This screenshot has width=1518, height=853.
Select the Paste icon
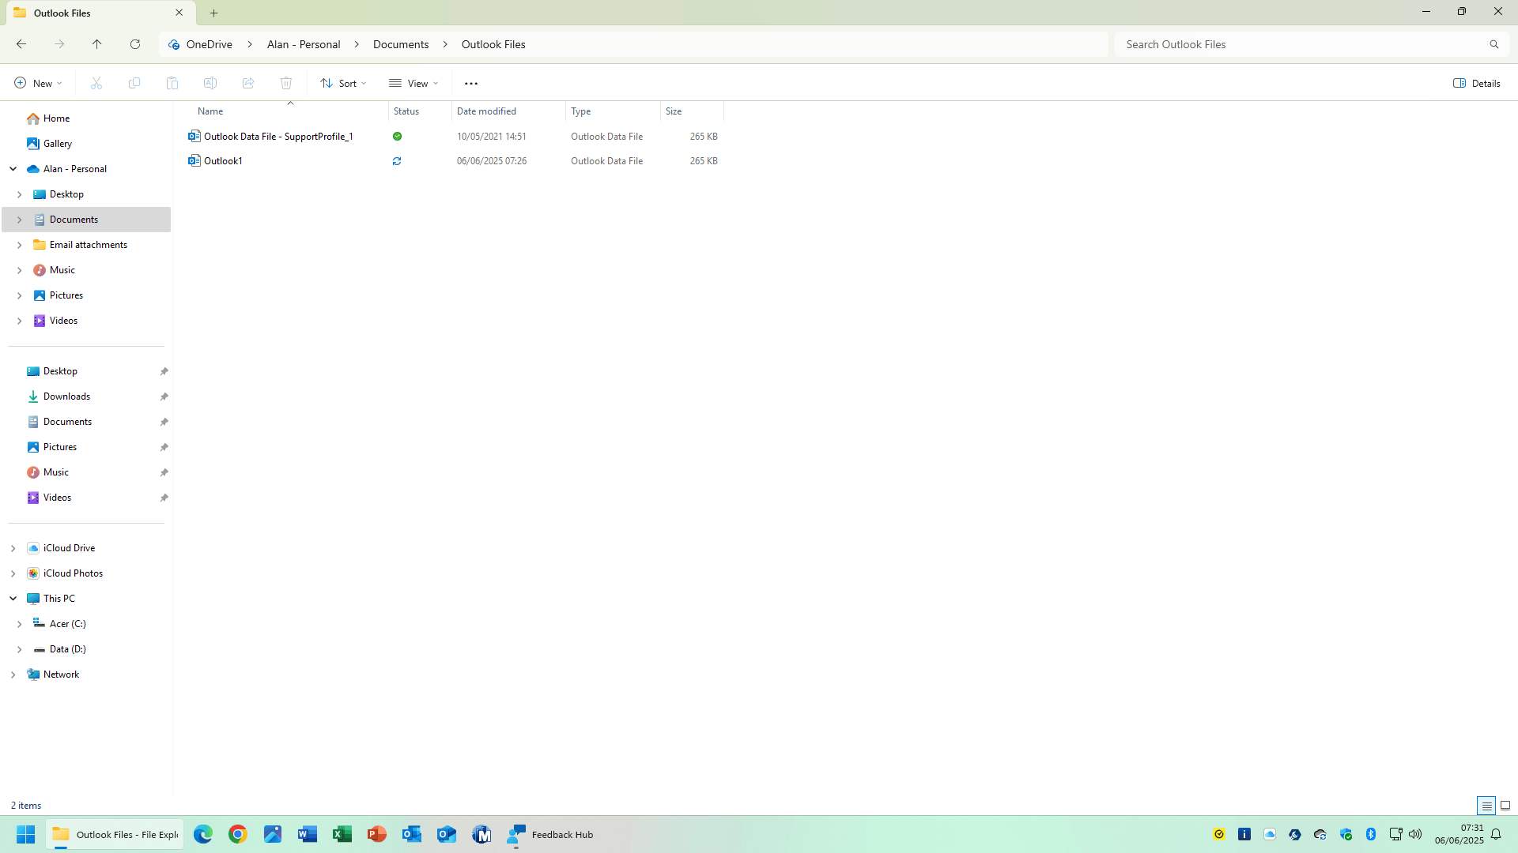(x=172, y=83)
